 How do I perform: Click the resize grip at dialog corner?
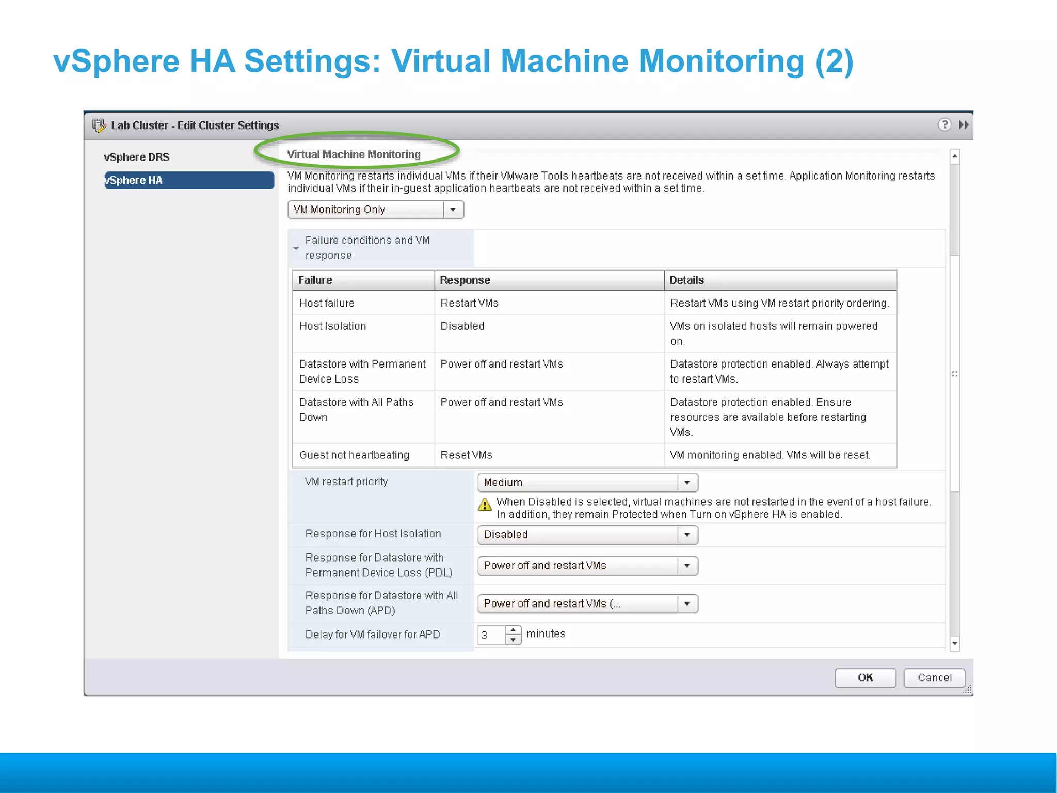(x=968, y=690)
